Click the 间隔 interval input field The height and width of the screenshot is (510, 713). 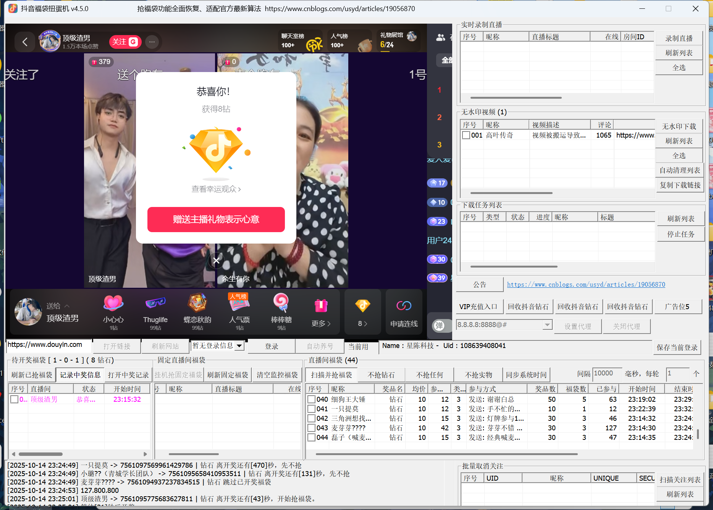607,374
